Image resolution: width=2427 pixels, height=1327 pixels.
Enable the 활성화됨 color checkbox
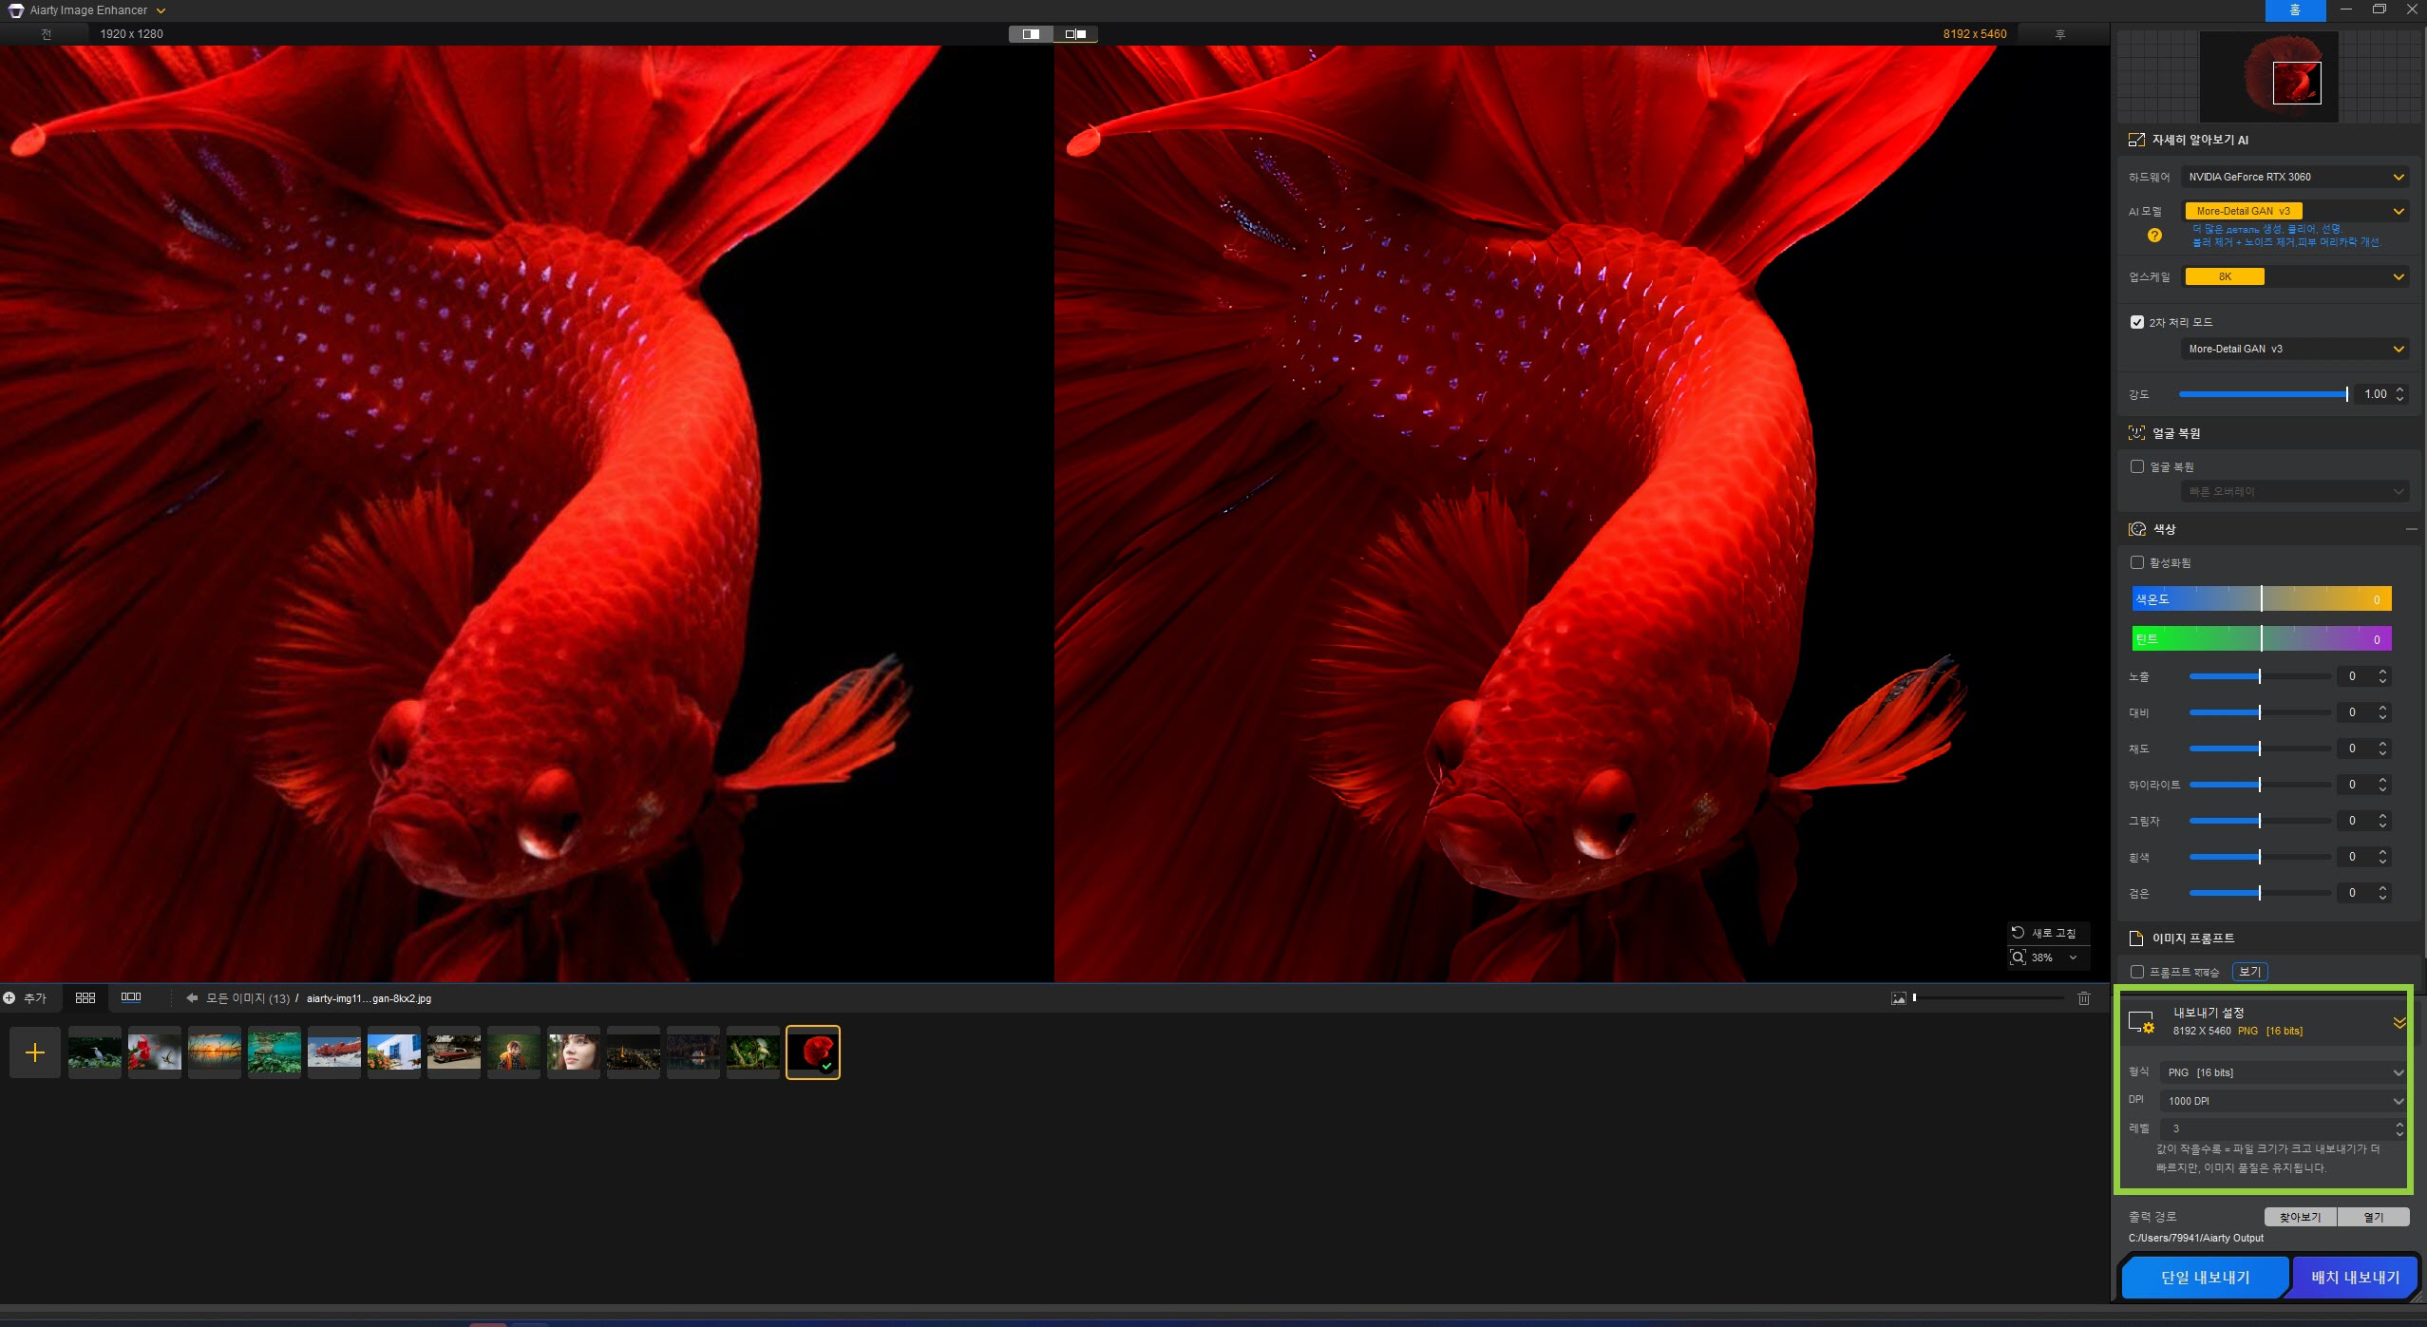2137,562
